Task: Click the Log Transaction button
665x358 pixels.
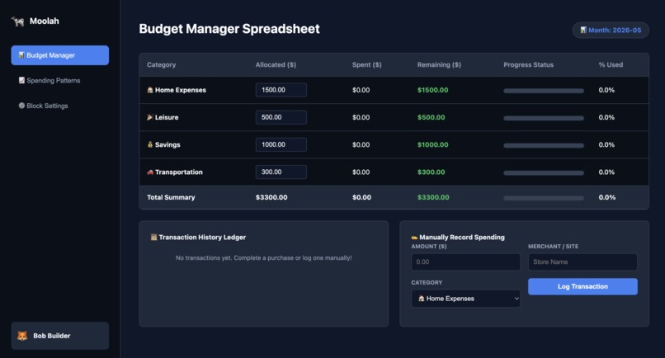Action: pyautogui.click(x=582, y=287)
